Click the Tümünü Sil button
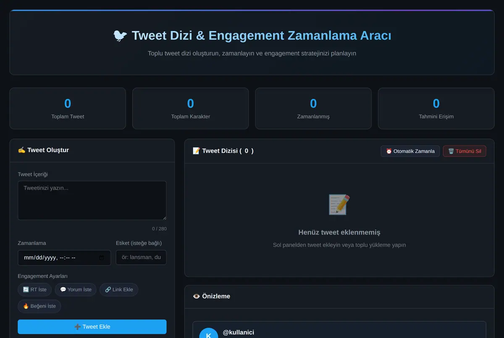The image size is (504, 338). [x=465, y=151]
